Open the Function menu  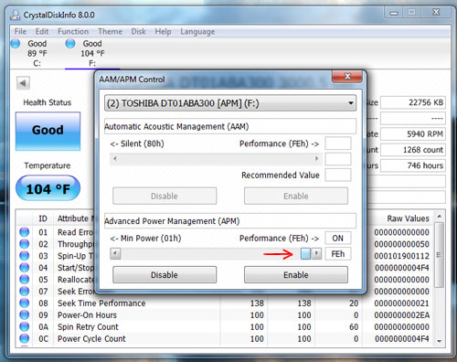(73, 31)
